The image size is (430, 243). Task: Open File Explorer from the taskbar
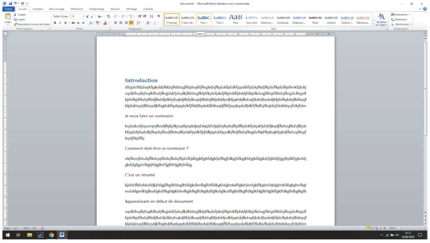pos(30,235)
